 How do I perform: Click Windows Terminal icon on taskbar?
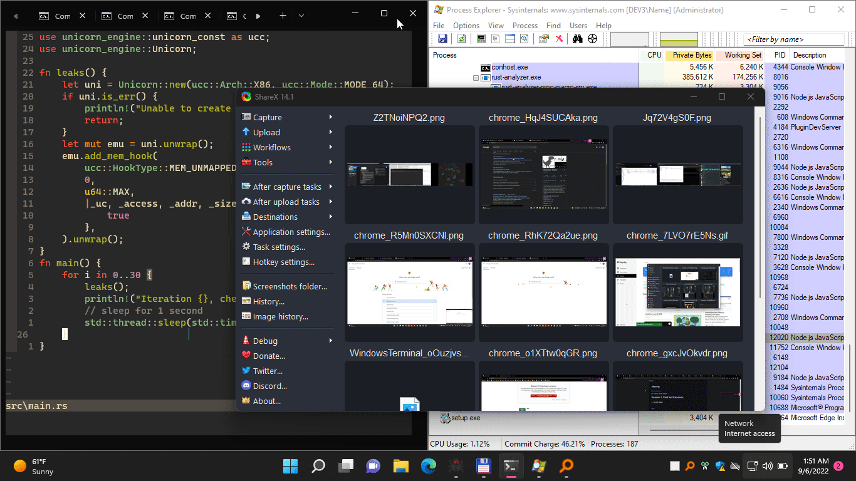click(x=511, y=466)
